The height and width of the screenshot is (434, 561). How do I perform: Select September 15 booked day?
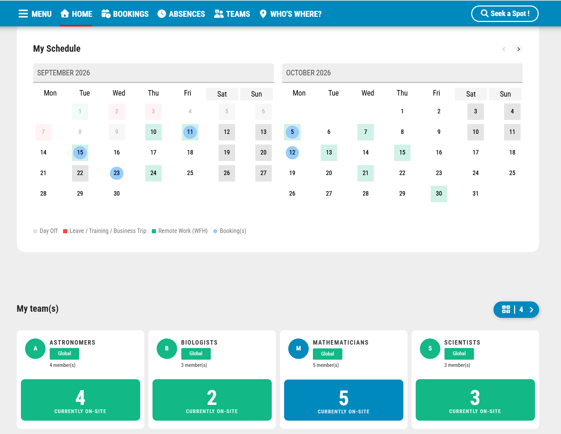point(80,153)
